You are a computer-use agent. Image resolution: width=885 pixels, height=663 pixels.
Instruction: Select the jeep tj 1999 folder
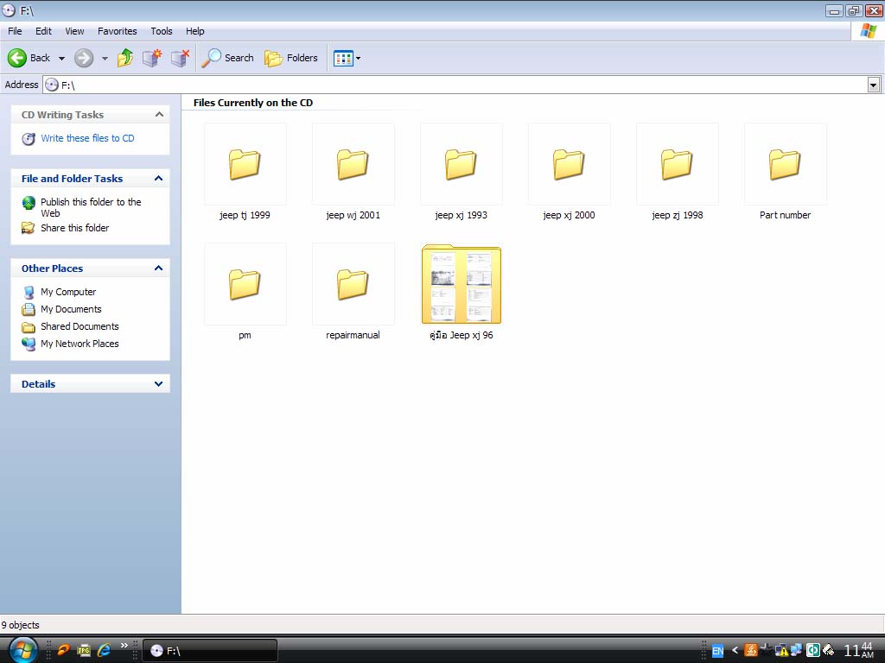pos(245,164)
